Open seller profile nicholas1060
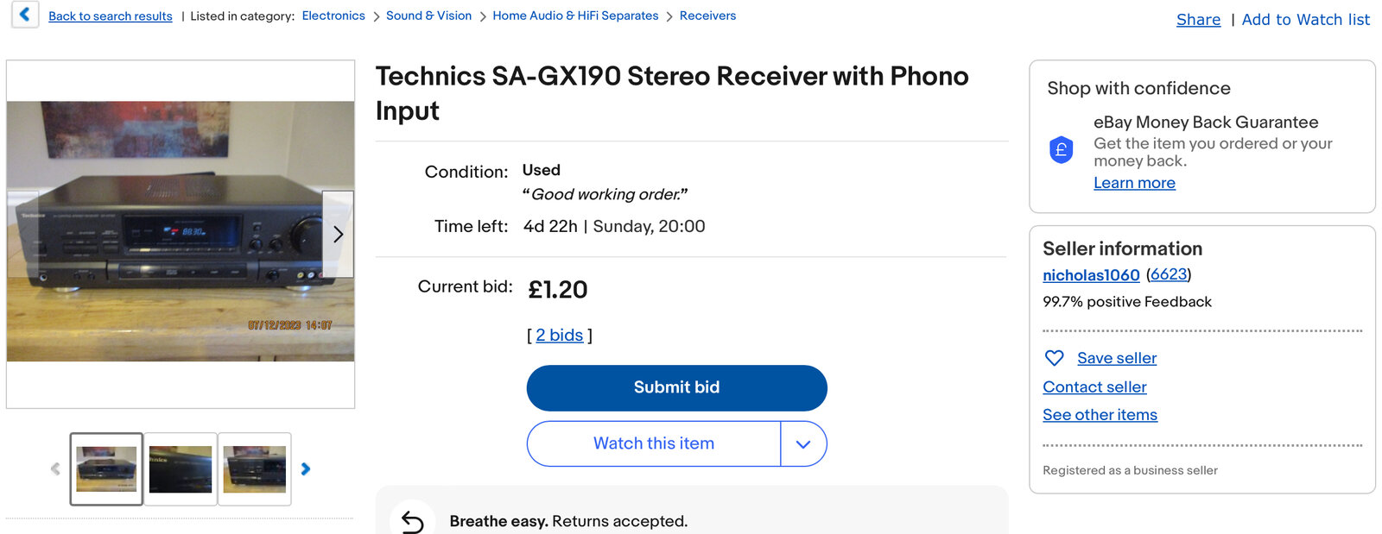 point(1091,275)
